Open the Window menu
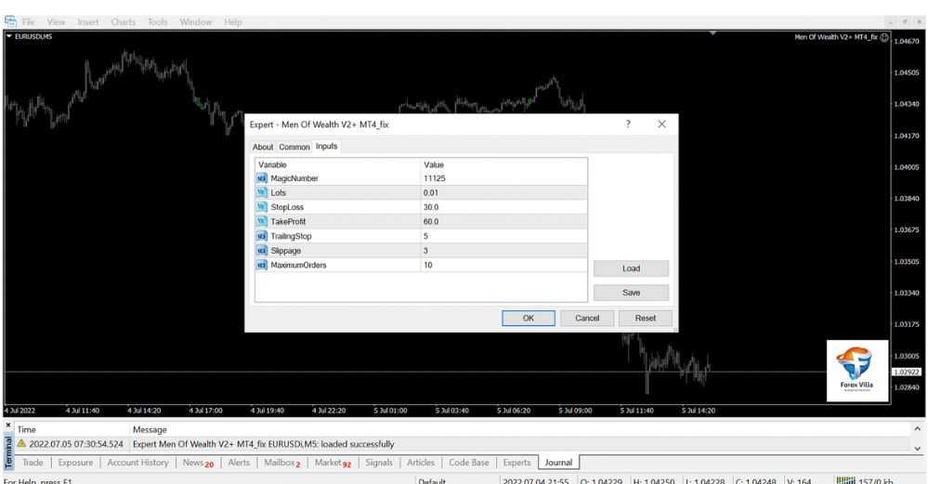The width and height of the screenshot is (928, 484). [196, 22]
